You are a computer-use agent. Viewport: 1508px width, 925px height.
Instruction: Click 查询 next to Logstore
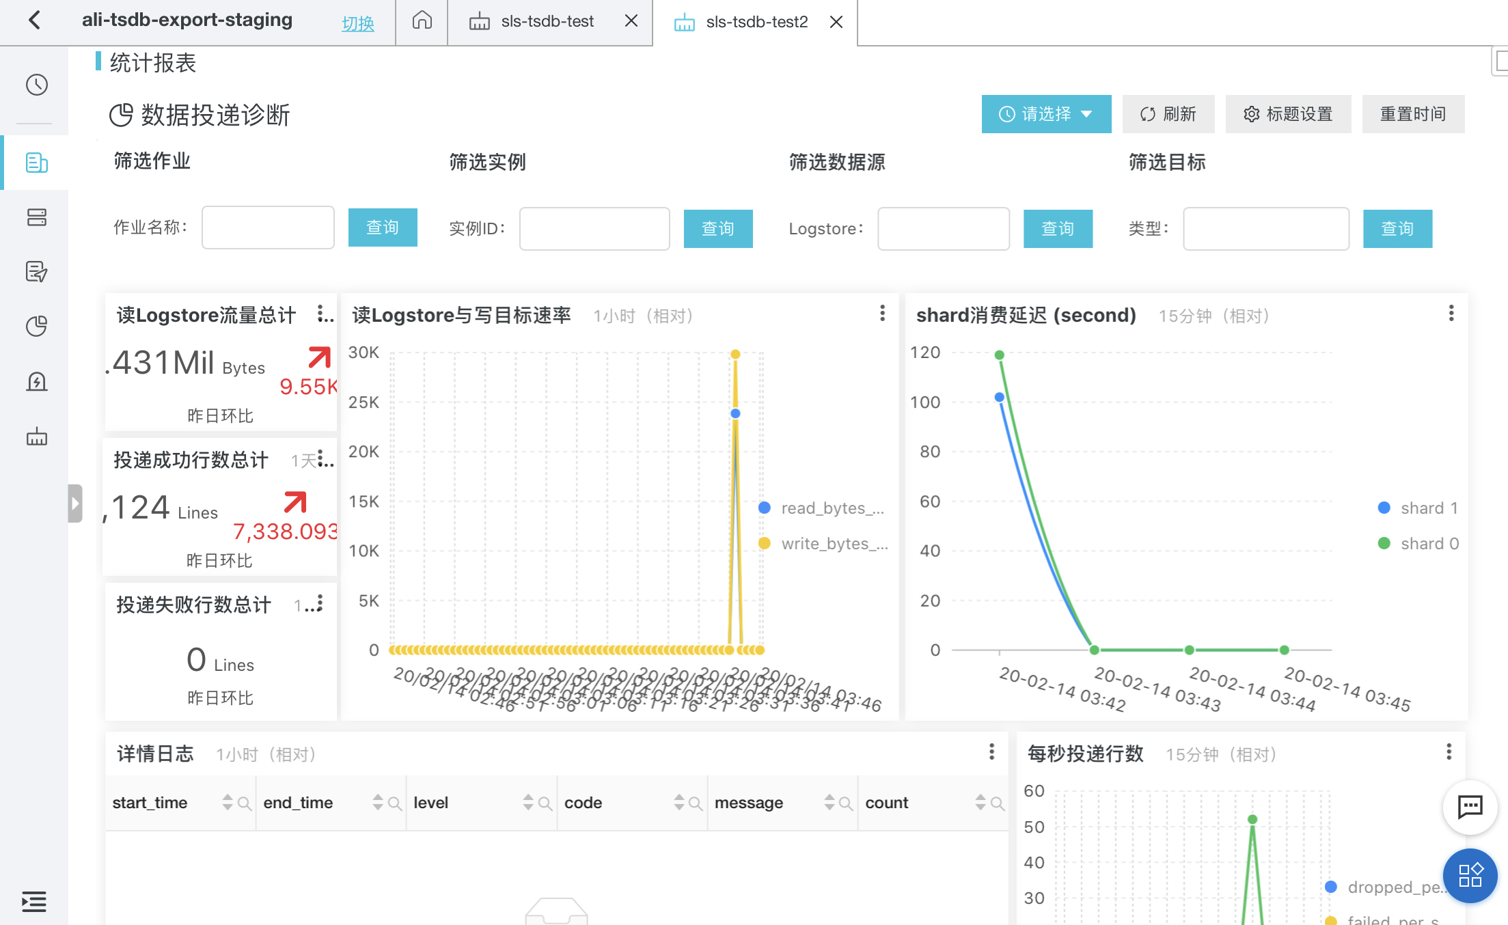point(1058,229)
